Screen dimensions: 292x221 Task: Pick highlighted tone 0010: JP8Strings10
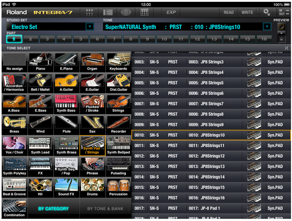coord(211,135)
